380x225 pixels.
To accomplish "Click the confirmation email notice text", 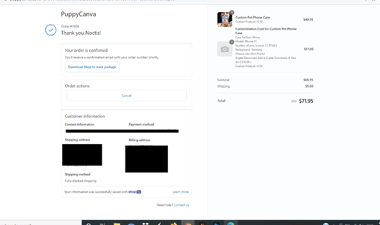I will (x=112, y=57).
